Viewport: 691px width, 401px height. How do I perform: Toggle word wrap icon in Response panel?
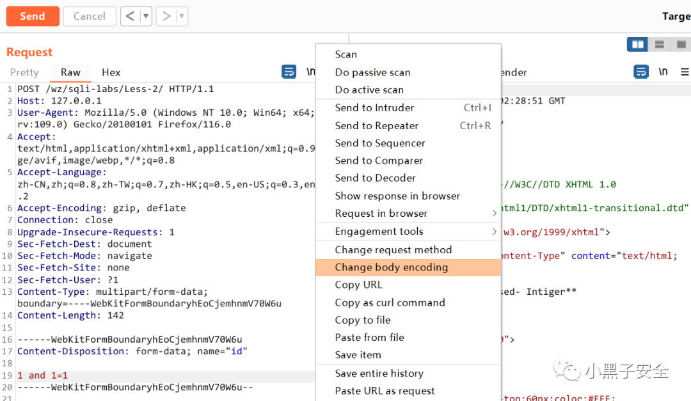[x=640, y=72]
